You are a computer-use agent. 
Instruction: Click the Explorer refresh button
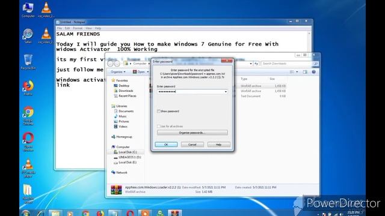[x=256, y=64]
